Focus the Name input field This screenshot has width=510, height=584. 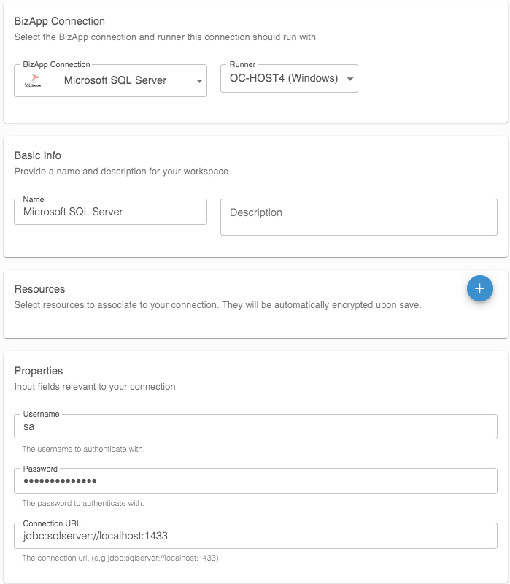[x=111, y=212]
